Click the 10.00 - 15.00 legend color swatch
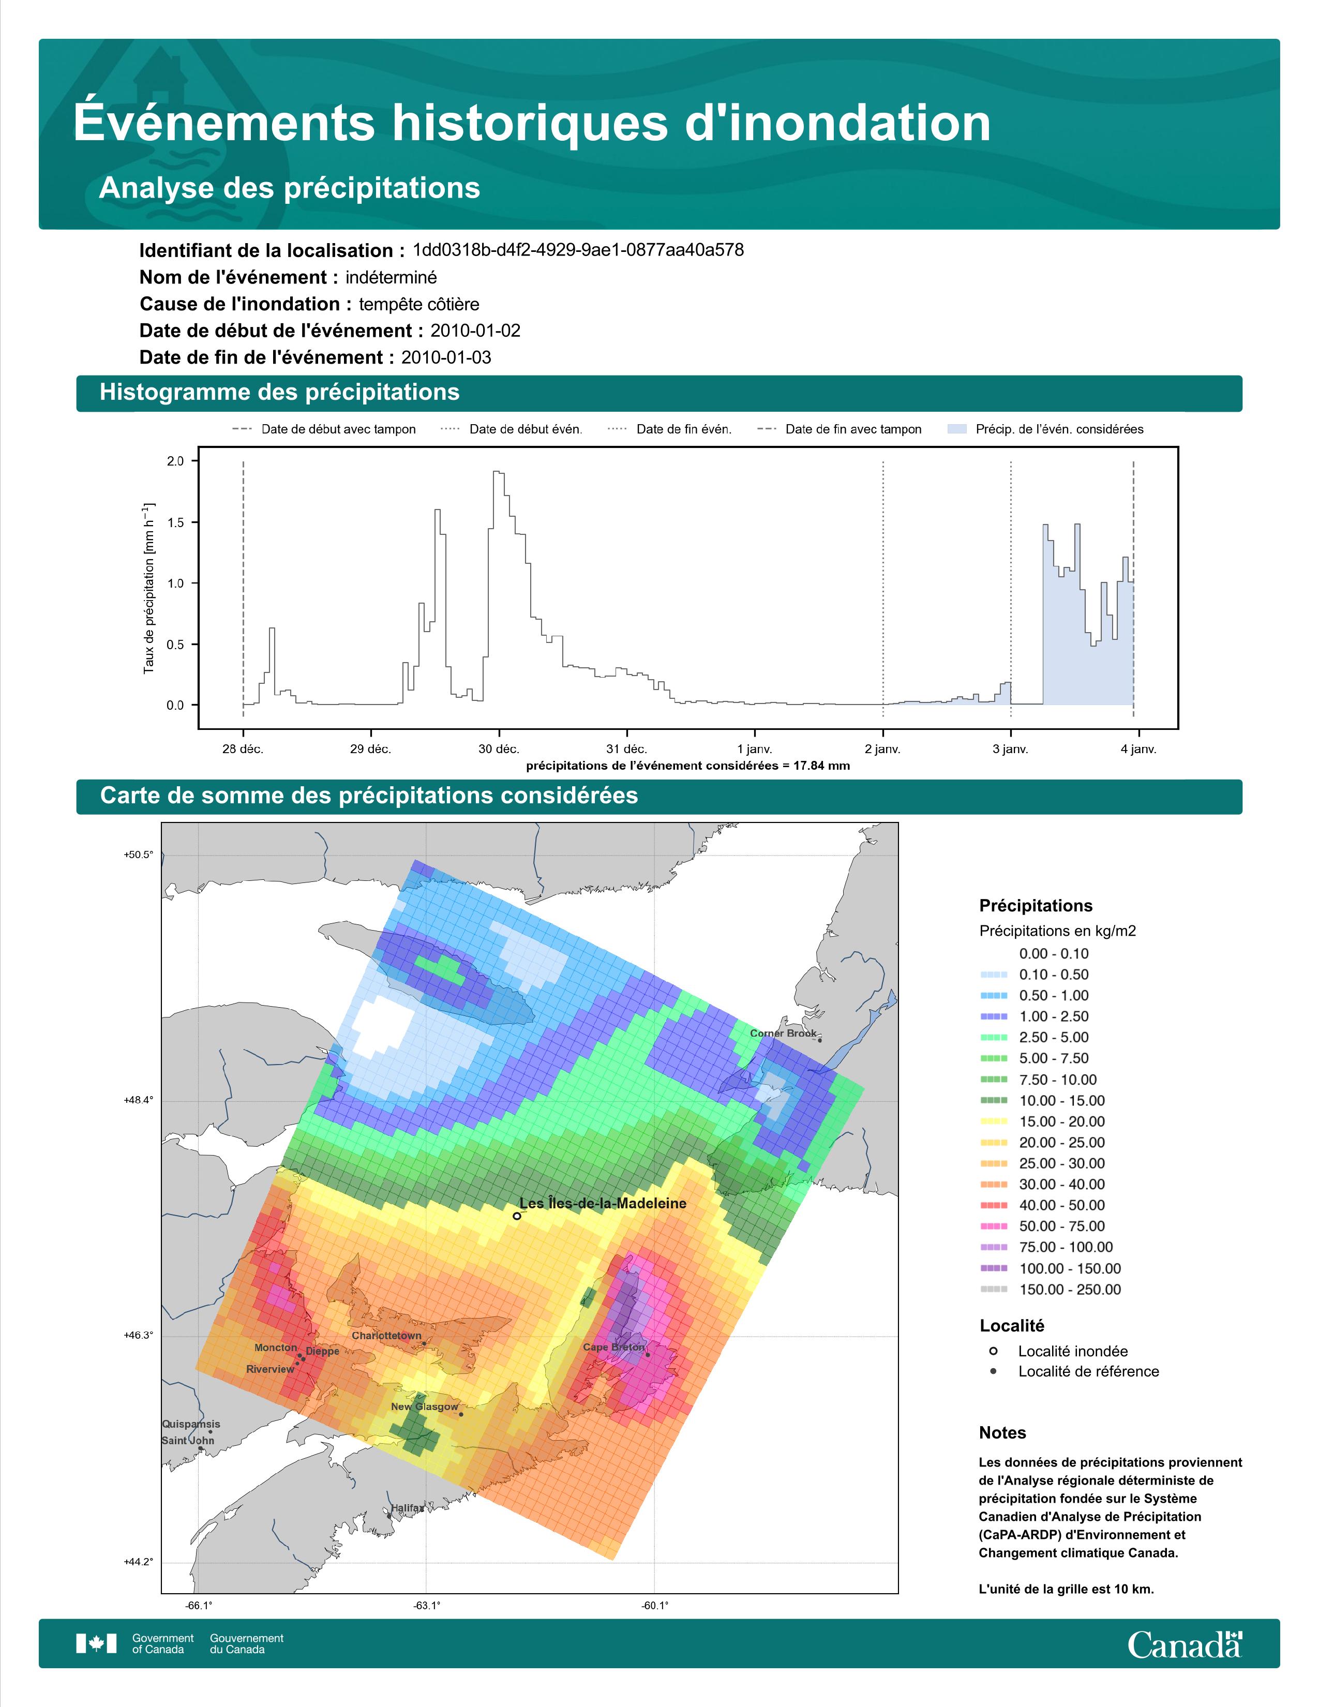 993,1100
